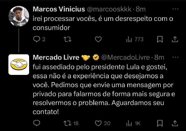Like the tweet by Marcos Vinicius
Viewport: 186px width, 131px height.
98,39
